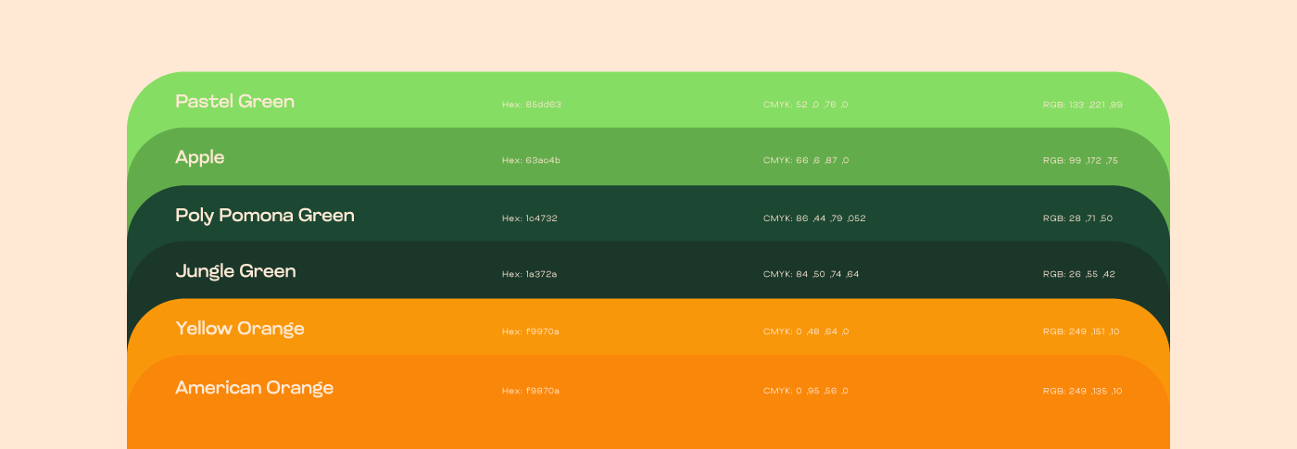Select the "Poly Pomona Green" title text
This screenshot has height=449, width=1297.
coord(265,216)
